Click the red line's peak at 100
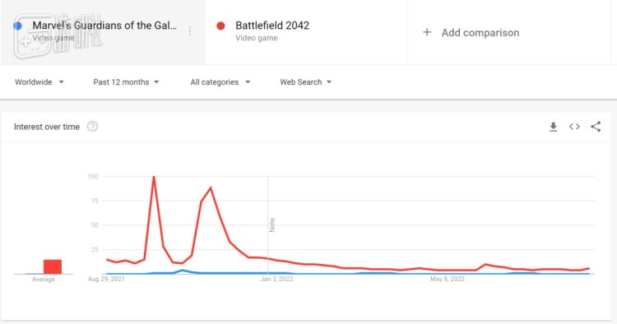Image resolution: width=617 pixels, height=324 pixels. (154, 177)
